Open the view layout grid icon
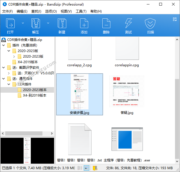 pos(175,19)
